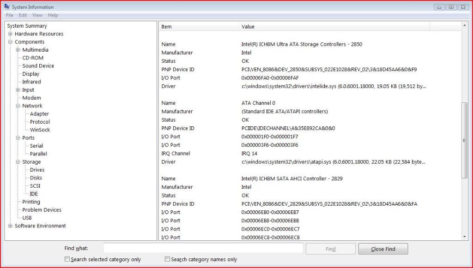Click inside the Find what text field
Viewport: 473px width, 268px height.
(x=203, y=249)
